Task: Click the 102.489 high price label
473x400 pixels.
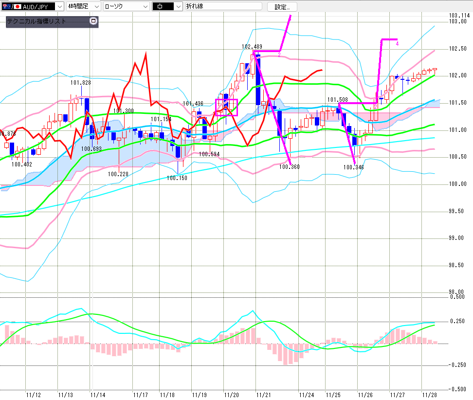Action: [x=252, y=47]
